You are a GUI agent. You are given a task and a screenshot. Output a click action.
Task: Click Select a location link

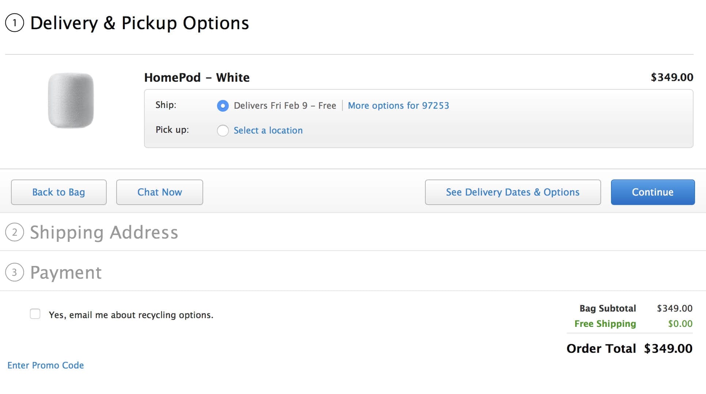tap(268, 130)
